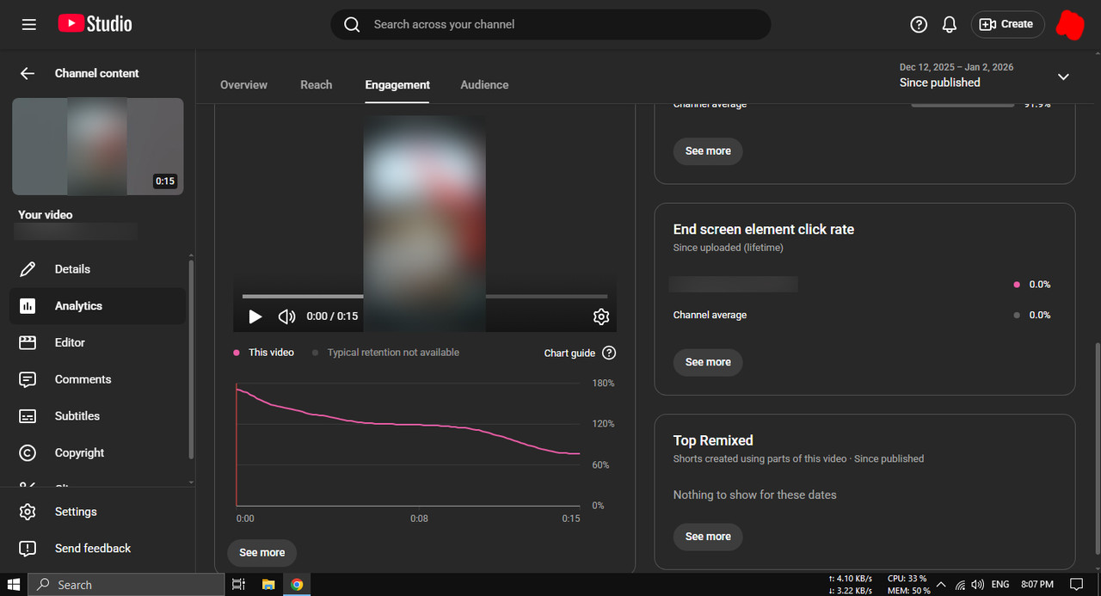The width and height of the screenshot is (1101, 596).
Task: Switch to the Reach tab
Action: (316, 84)
